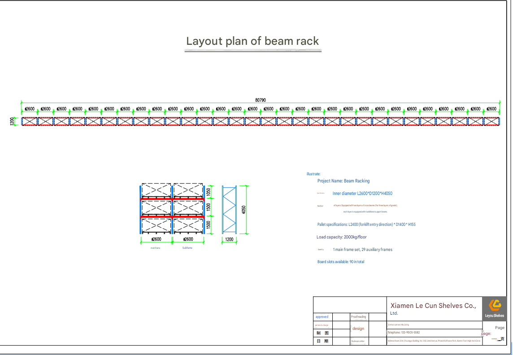Click the "main frame" label under elevation
This screenshot has height=355, width=513.
(x=156, y=248)
